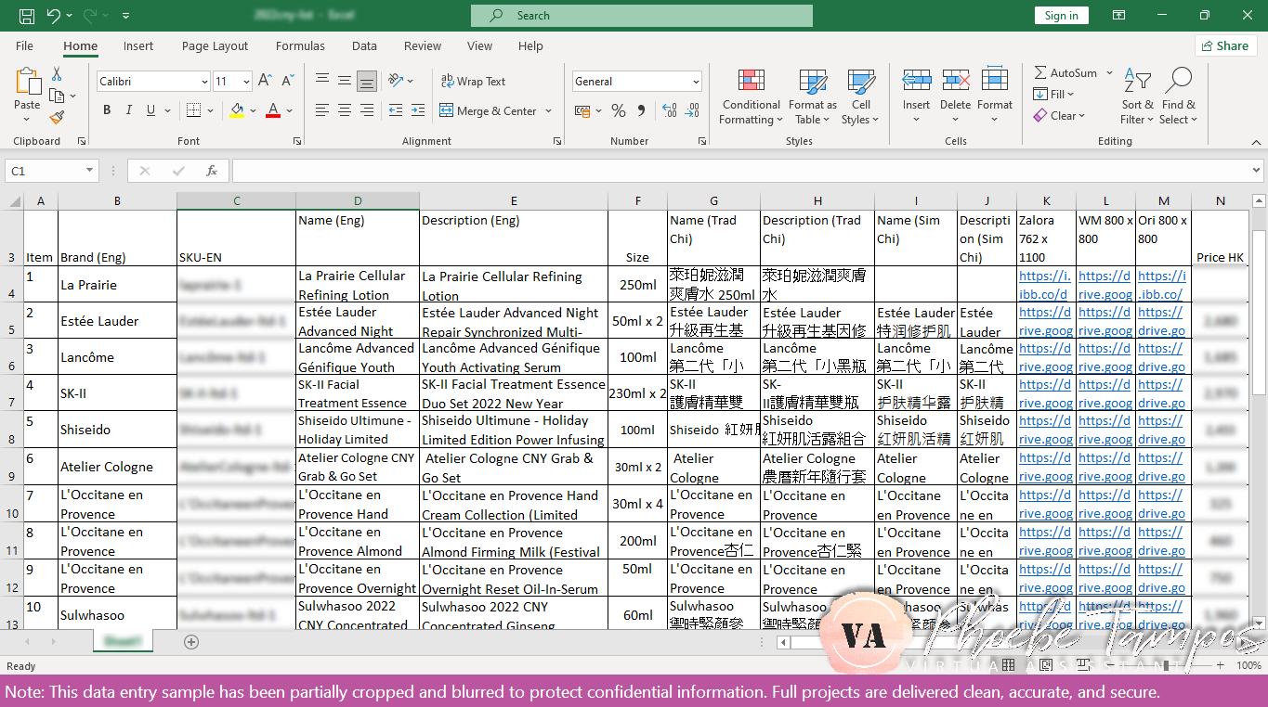Screen dimensions: 1268x707
Task: Switch to the Formulas ribbon tab
Action: [300, 45]
